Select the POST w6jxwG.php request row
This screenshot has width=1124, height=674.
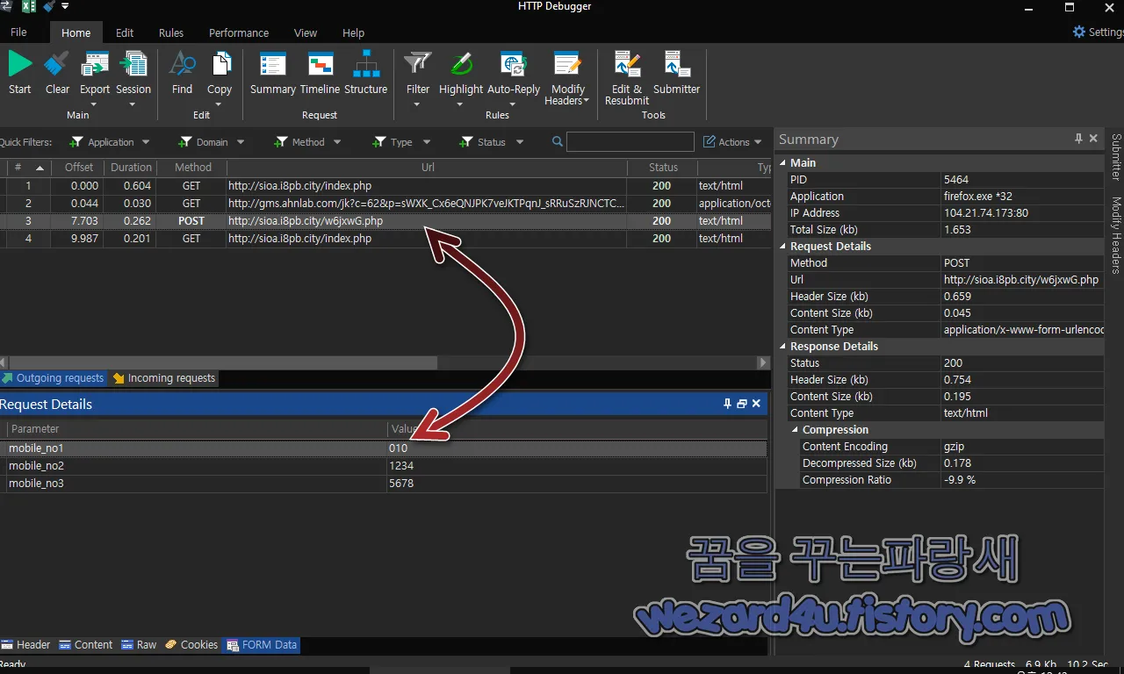pyautogui.click(x=385, y=221)
